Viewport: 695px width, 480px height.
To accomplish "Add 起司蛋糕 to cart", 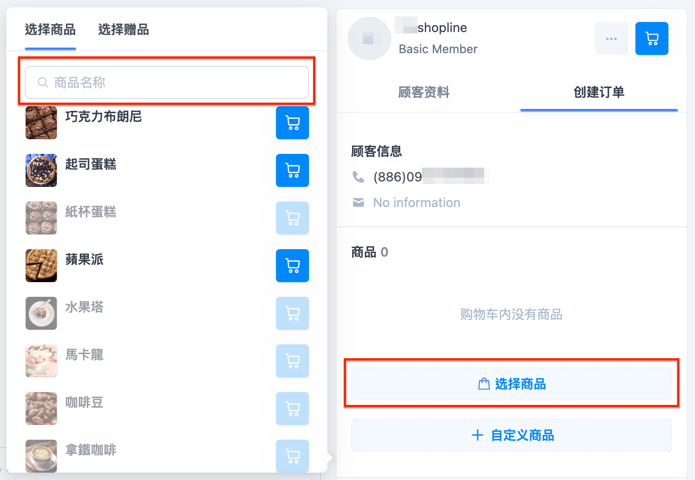I will 292,170.
